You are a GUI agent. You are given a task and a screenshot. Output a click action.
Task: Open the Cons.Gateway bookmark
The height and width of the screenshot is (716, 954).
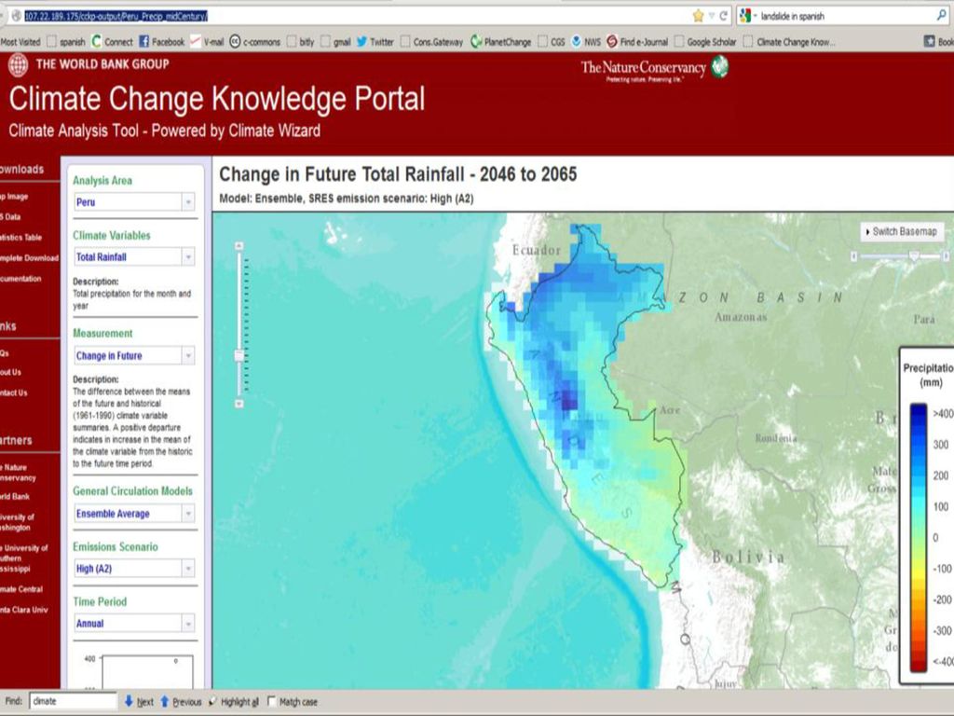[431, 41]
